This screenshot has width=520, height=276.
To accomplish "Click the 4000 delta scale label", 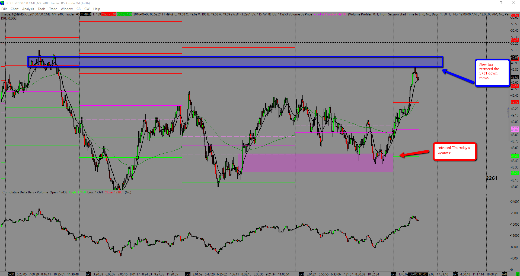I will pos(515,258).
